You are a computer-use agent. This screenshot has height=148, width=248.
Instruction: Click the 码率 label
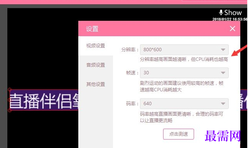coord(132,104)
